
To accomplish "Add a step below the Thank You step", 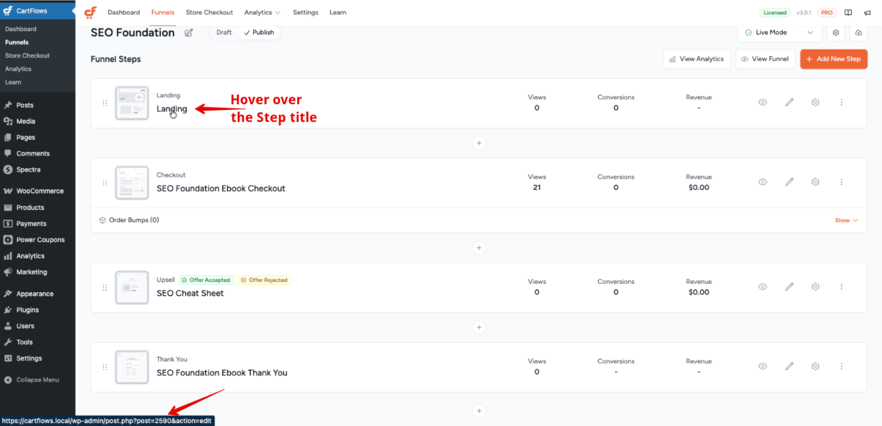I will 479,411.
